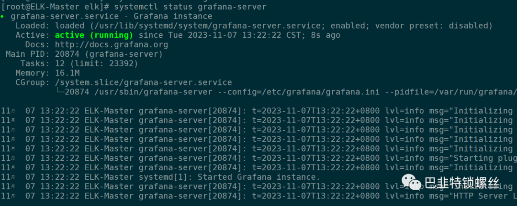Click the tree branch symbol before 20874 /usr/sbin
This screenshot has height=206, width=517.
(60, 92)
